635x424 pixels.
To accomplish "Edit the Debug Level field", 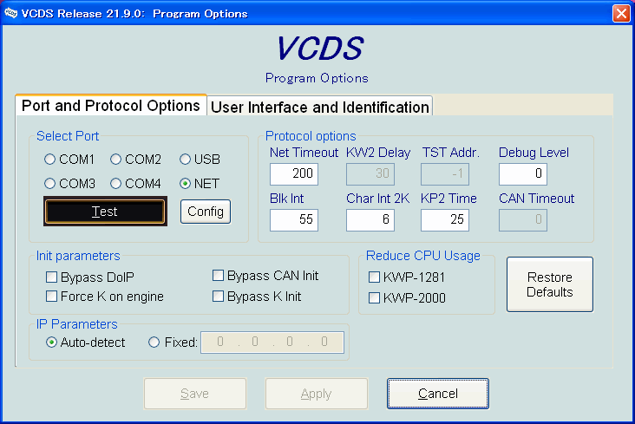I will (x=523, y=174).
